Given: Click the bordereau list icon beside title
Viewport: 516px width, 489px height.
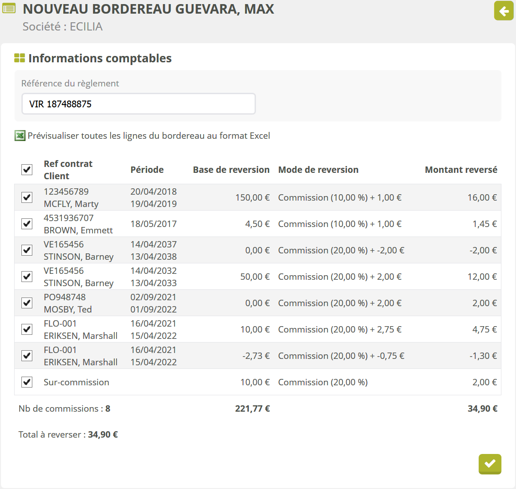Looking at the screenshot, I should pyautogui.click(x=9, y=9).
